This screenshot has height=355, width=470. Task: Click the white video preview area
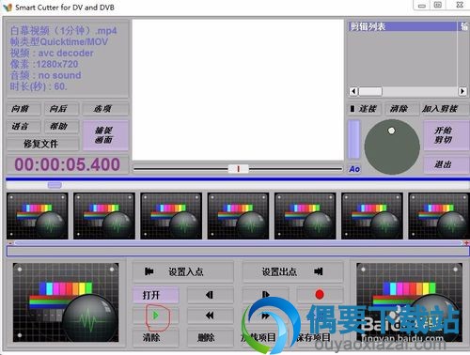click(238, 90)
